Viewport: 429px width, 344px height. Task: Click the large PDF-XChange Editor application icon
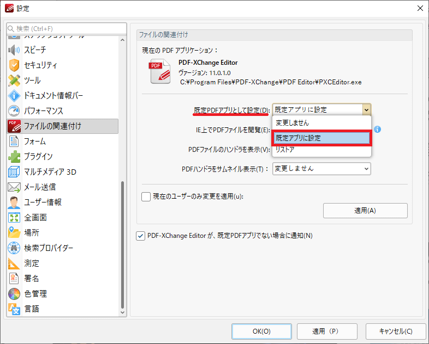pyautogui.click(x=160, y=71)
